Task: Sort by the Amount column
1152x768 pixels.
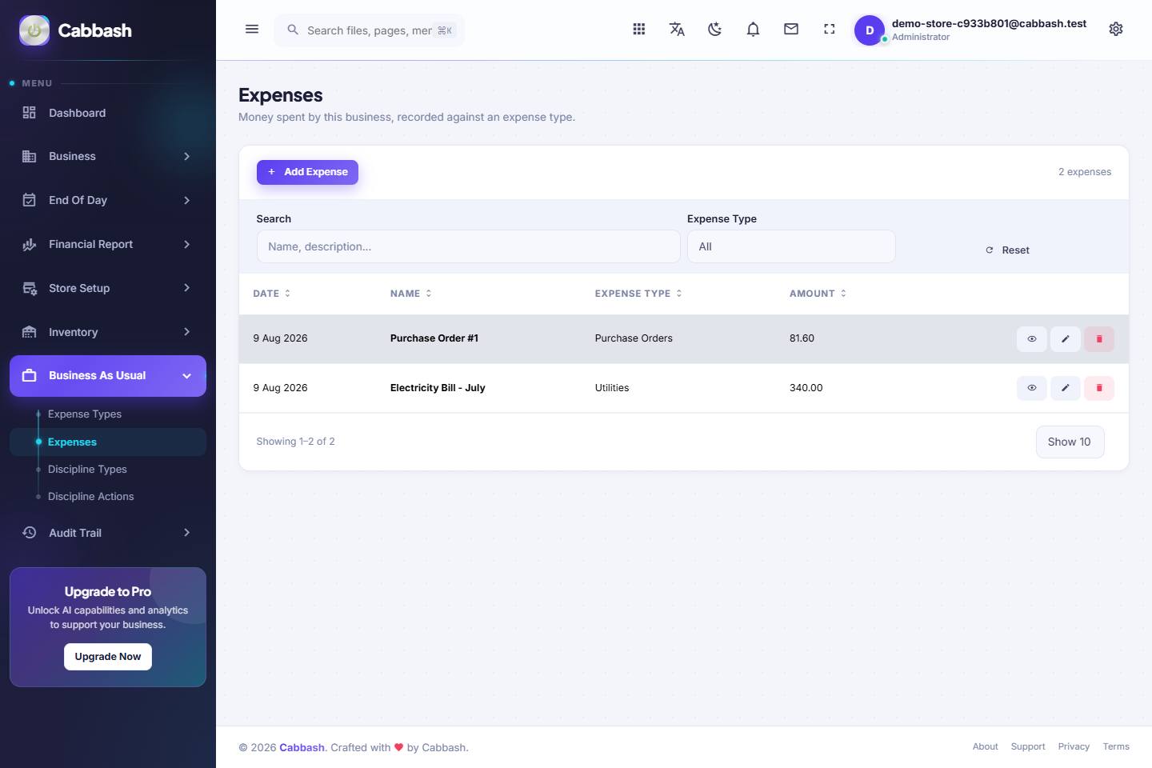Action: [818, 294]
